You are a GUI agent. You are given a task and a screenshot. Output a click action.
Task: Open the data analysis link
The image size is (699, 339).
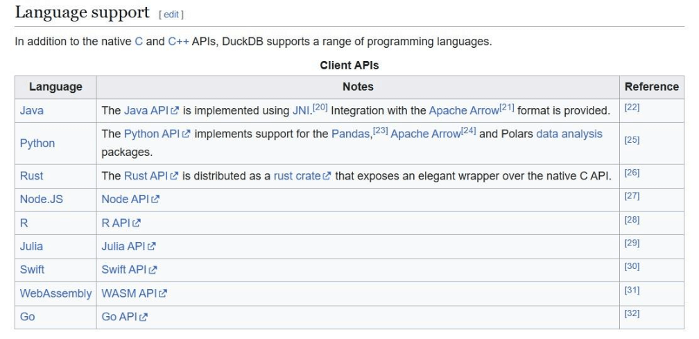click(x=569, y=134)
